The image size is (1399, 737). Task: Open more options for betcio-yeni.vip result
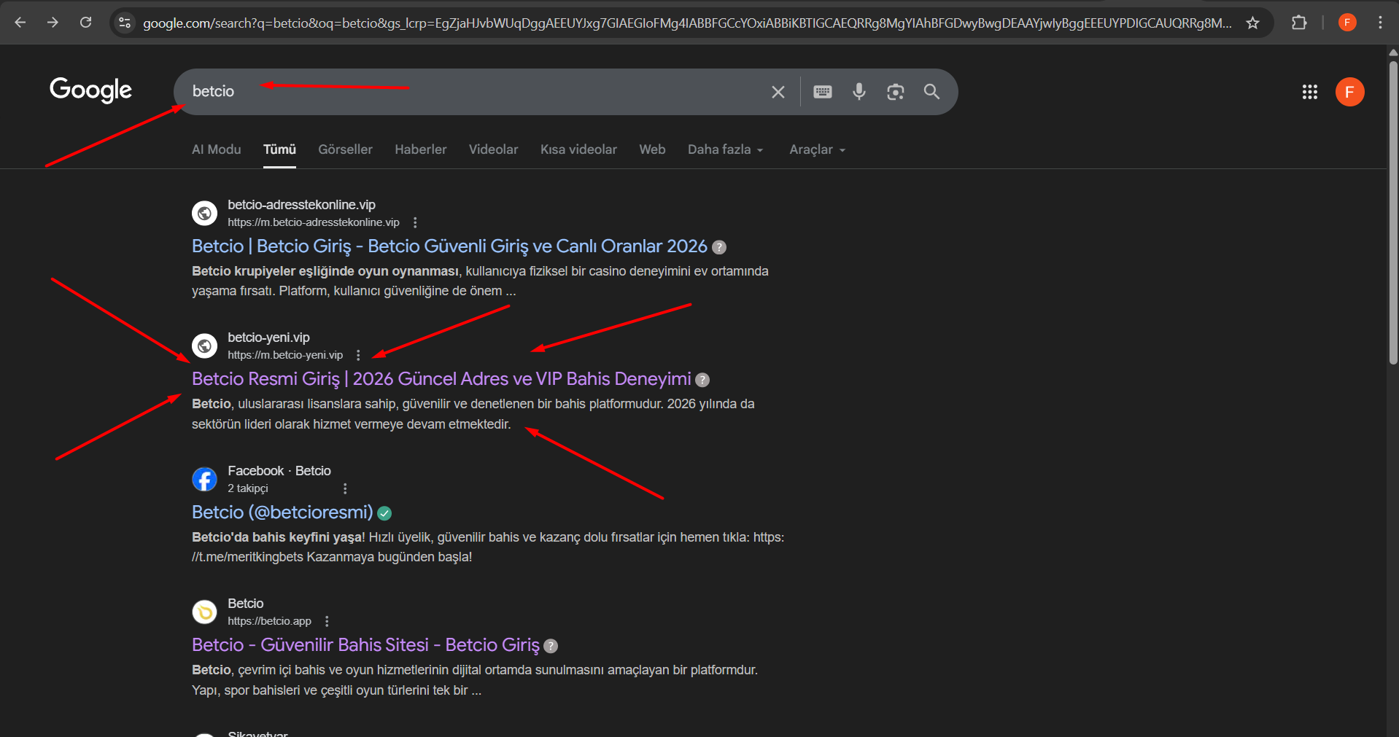[358, 355]
